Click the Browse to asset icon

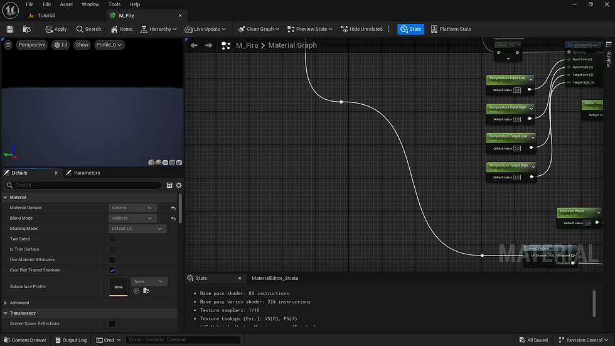point(27,29)
